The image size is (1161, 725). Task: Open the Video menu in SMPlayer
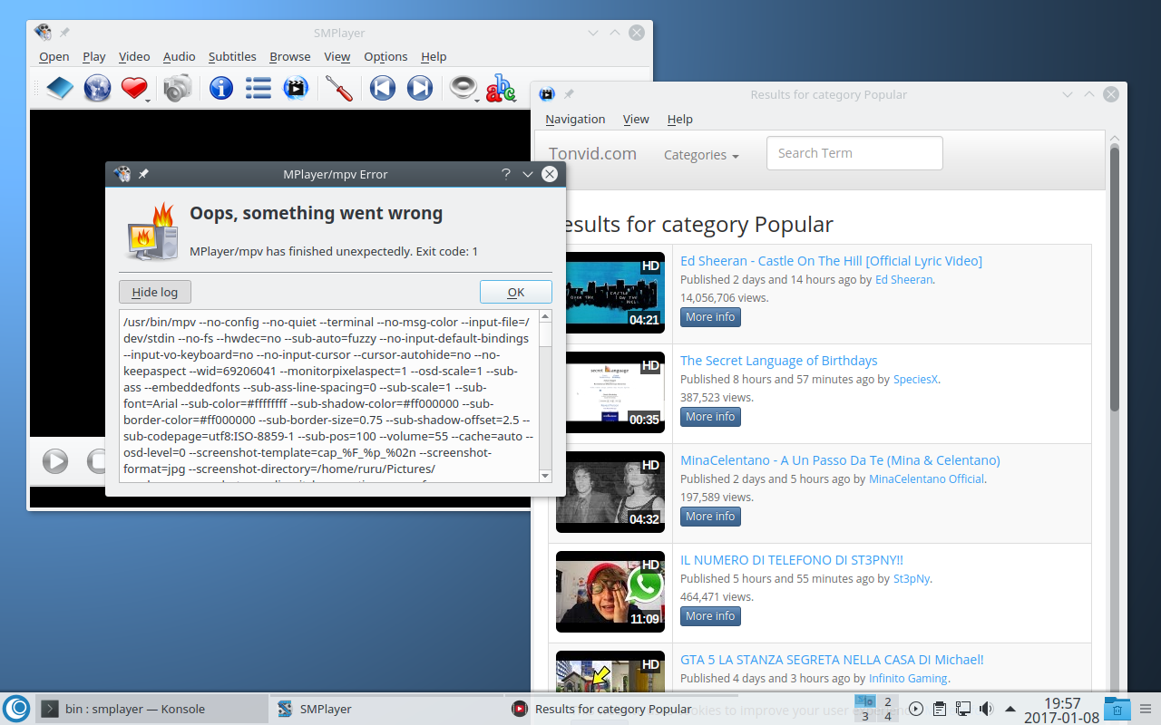pos(134,56)
